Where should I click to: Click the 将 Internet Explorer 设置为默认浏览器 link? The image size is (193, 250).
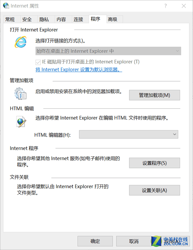pyautogui.click(x=79, y=70)
